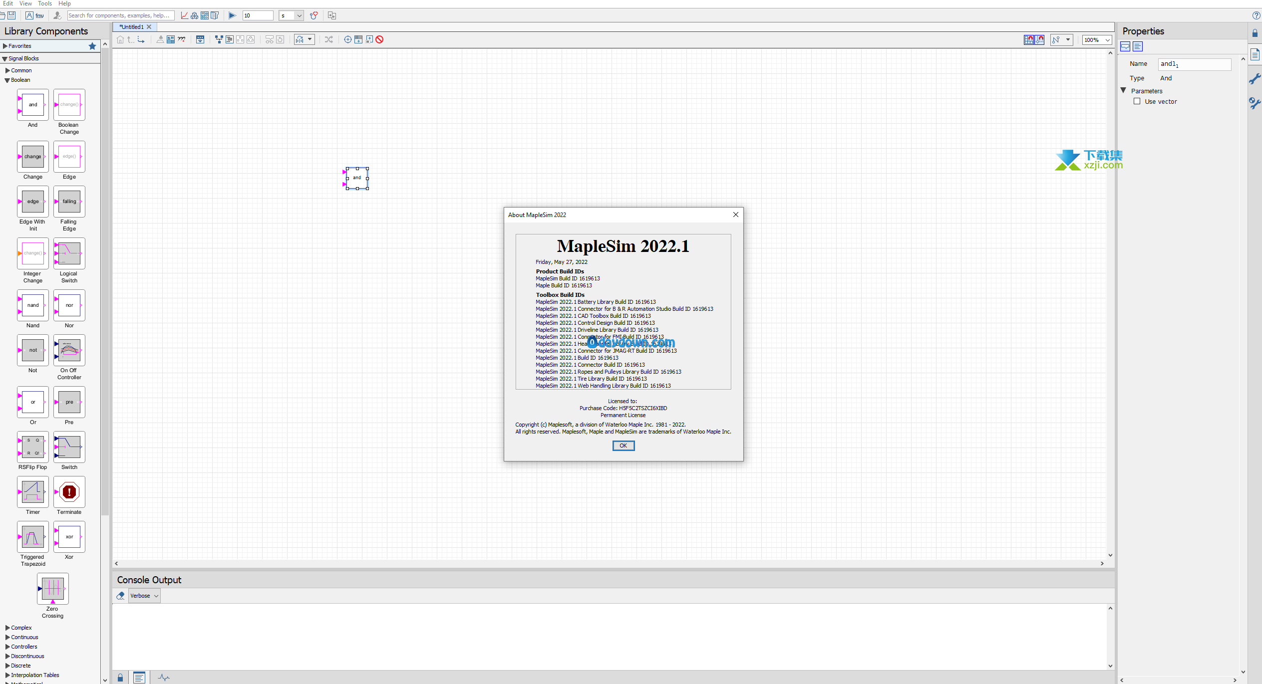The height and width of the screenshot is (684, 1262).
Task: Open the Verbose console level dropdown
Action: click(x=144, y=596)
